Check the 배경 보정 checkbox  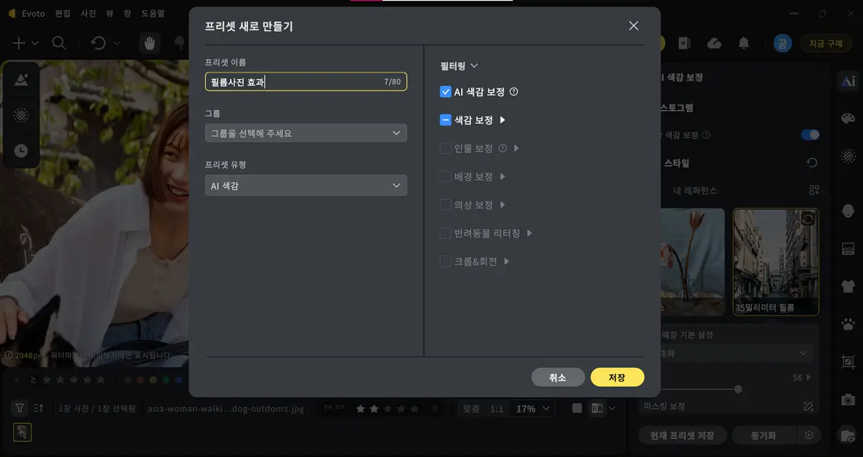(445, 177)
